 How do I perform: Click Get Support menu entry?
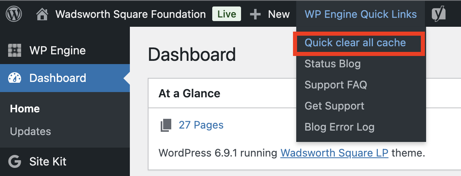(x=334, y=106)
